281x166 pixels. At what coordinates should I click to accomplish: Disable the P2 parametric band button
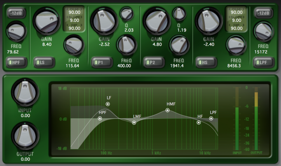pos(154,62)
